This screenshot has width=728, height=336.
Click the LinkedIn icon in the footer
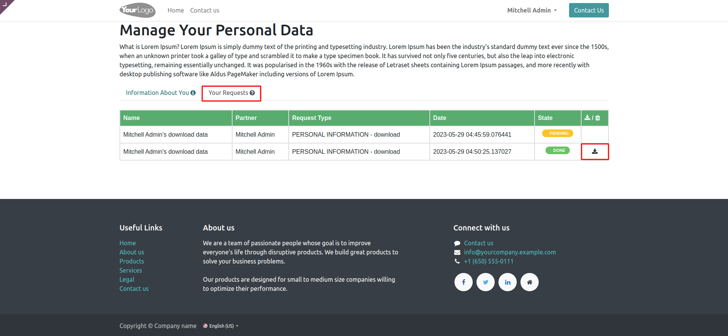point(507,282)
